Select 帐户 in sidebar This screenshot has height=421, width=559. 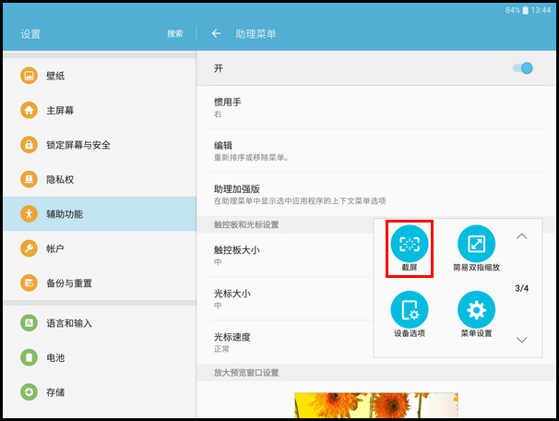pyautogui.click(x=100, y=248)
